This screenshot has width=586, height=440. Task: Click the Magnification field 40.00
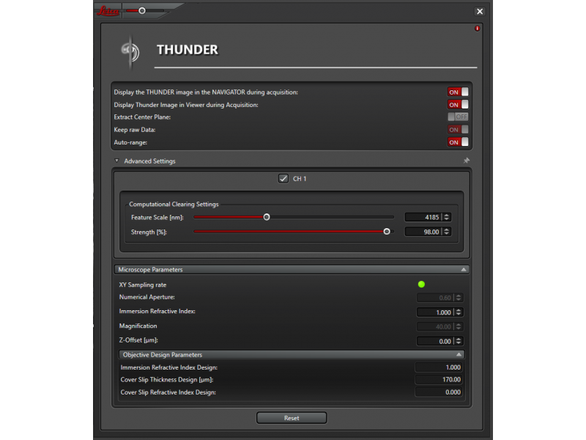435,326
